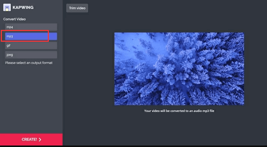Screen dimensions: 267x147
Task: Click 'Your video will be converted' caption
Action: click(179, 111)
